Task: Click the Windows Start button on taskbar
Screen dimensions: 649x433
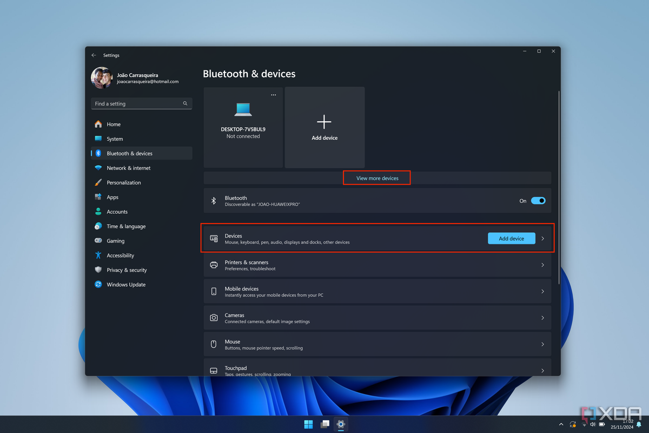Action: (x=308, y=424)
